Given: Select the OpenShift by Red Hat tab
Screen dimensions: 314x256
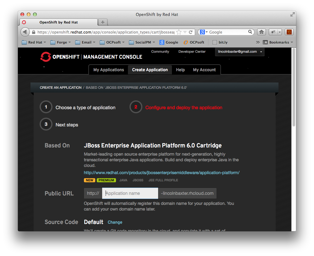Looking at the screenshot, I should coord(58,22).
